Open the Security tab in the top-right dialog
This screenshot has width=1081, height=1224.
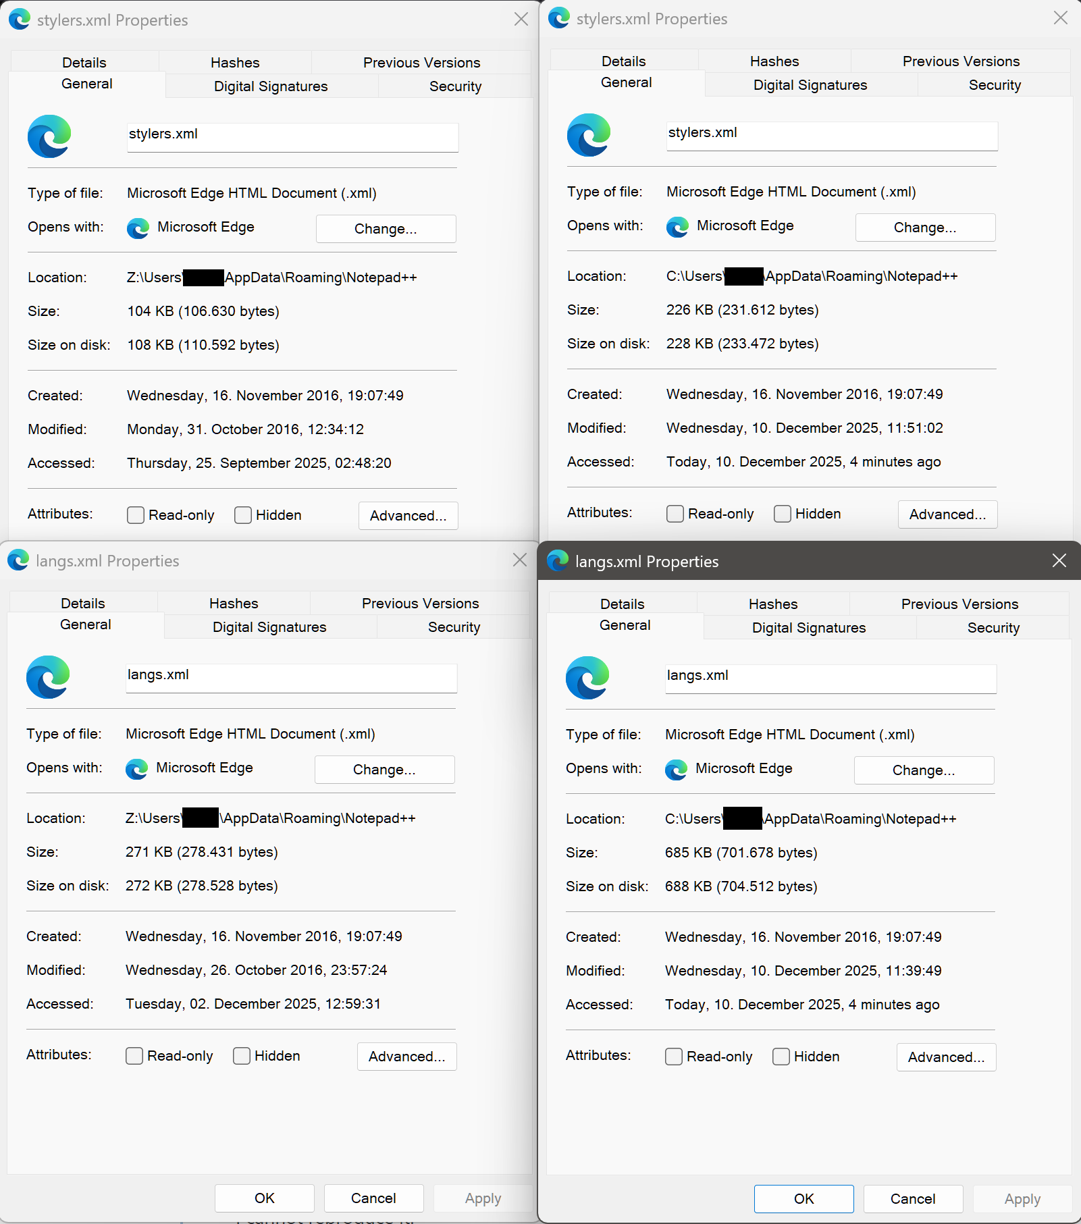pos(994,84)
